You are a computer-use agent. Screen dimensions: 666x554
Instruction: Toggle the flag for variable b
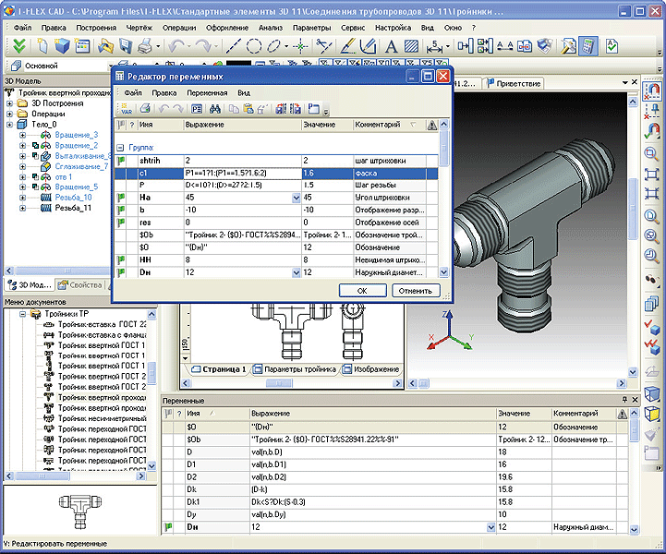(x=121, y=210)
